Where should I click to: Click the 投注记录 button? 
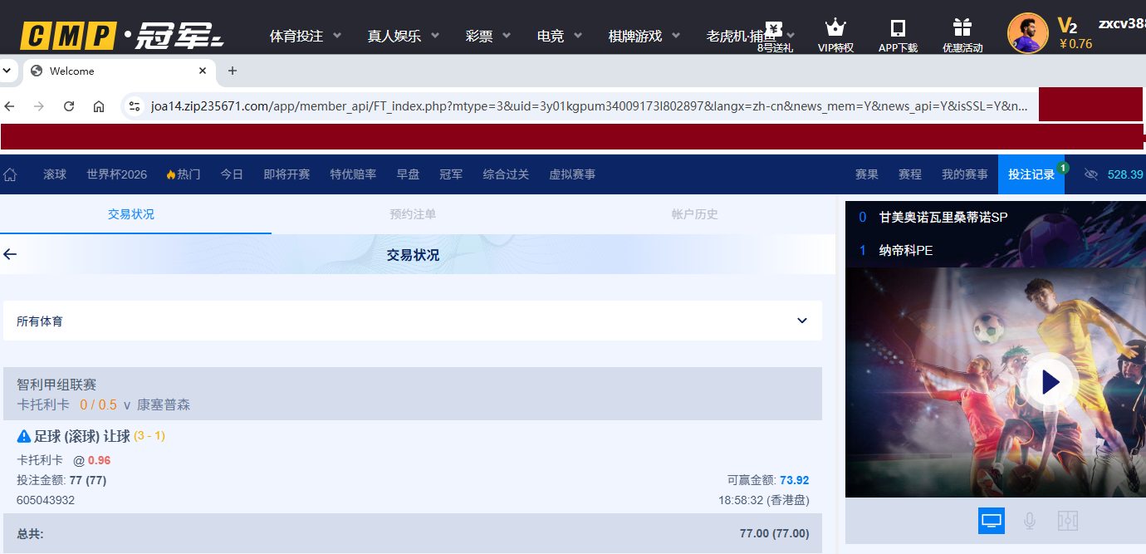pyautogui.click(x=1031, y=174)
